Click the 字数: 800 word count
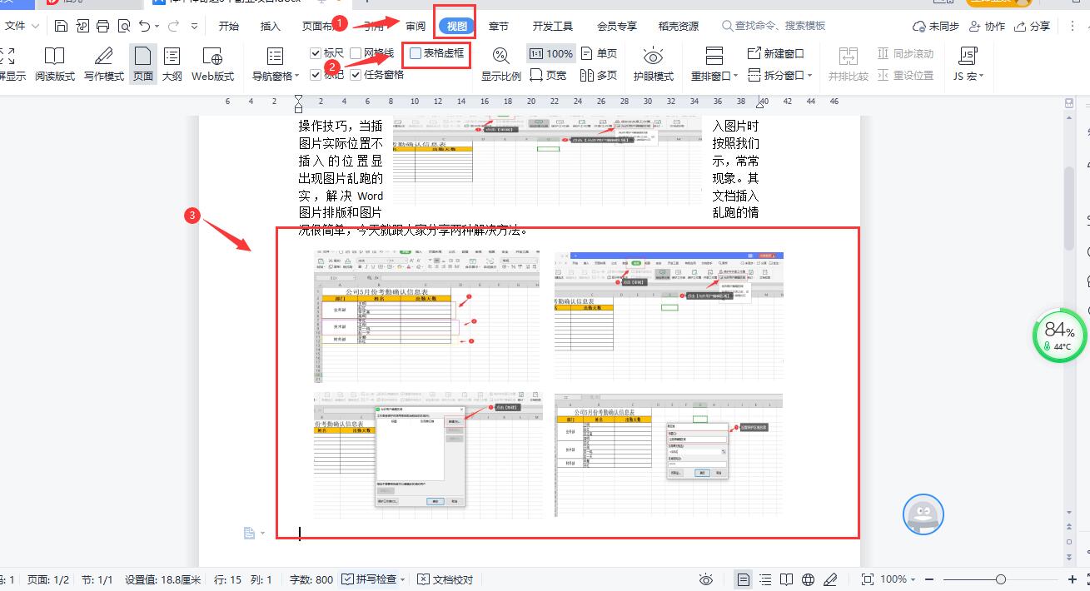 311,579
